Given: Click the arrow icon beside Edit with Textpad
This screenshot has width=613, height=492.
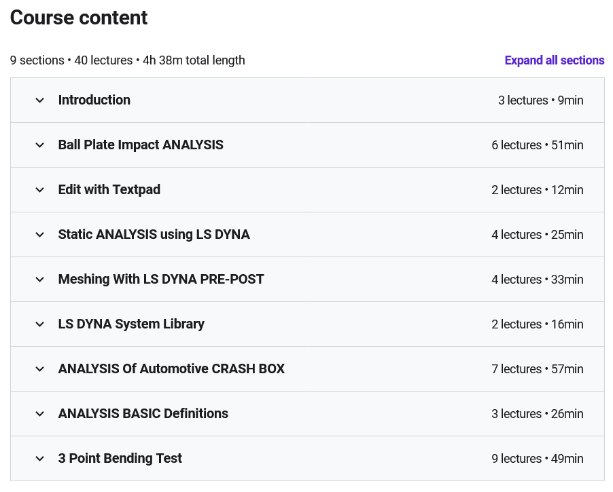Looking at the screenshot, I should [x=40, y=190].
